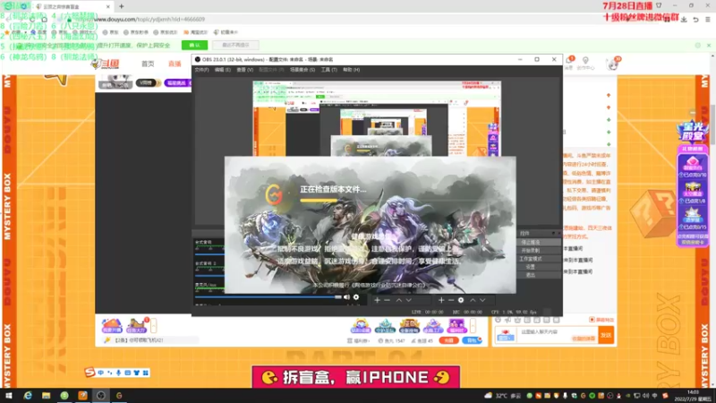Viewport: 716px width, 403px height.
Task: Click the REC timer in OBS status bar
Action: (467, 312)
